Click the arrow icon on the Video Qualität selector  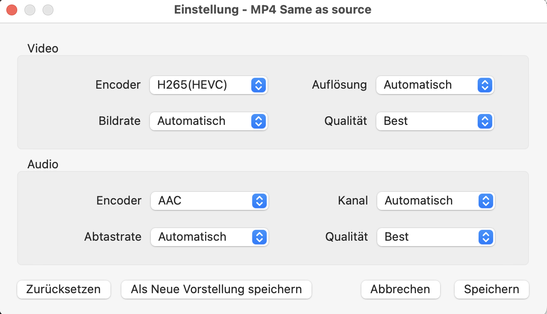click(x=485, y=121)
